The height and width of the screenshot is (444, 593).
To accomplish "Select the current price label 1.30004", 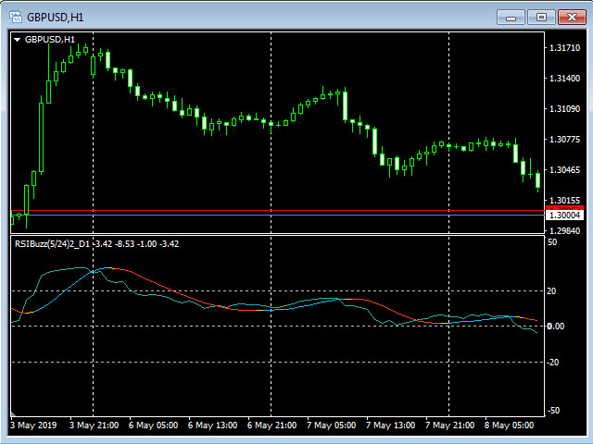I will 563,215.
